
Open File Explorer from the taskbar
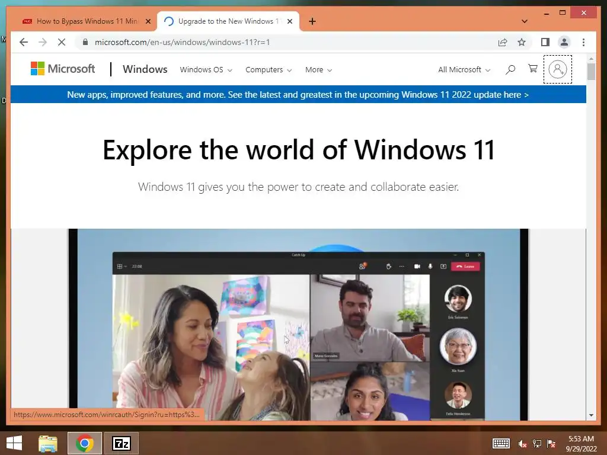[x=48, y=443]
